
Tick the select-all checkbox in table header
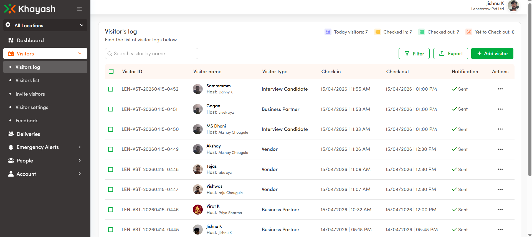pos(111,72)
